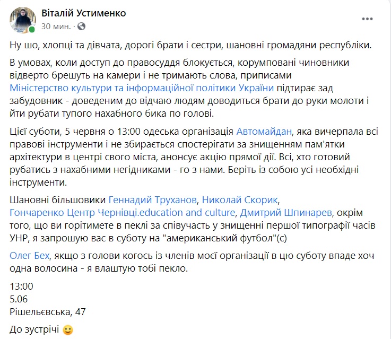Click the smiley emoji after "До зустрічі"
Viewport: 391px width, 339px height.
(67, 329)
